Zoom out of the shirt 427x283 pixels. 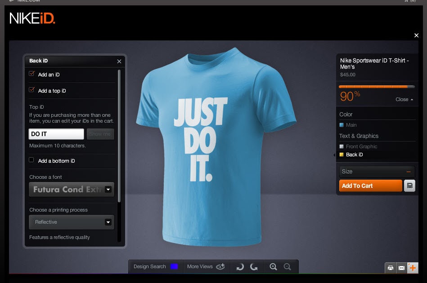(x=288, y=267)
